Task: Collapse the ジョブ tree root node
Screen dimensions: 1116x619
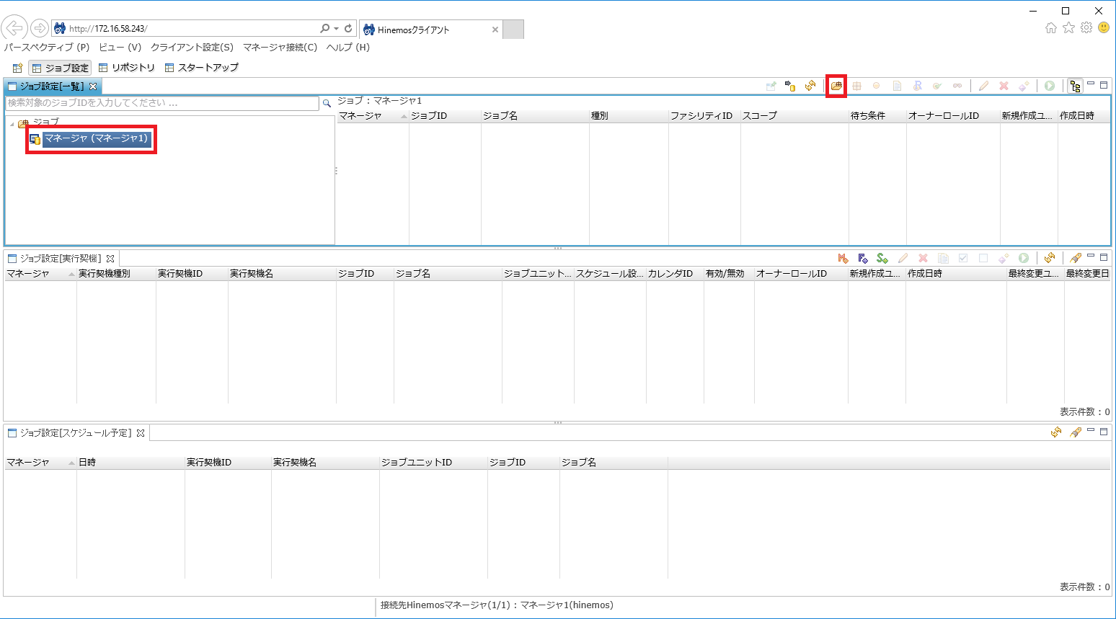Action: pos(12,124)
